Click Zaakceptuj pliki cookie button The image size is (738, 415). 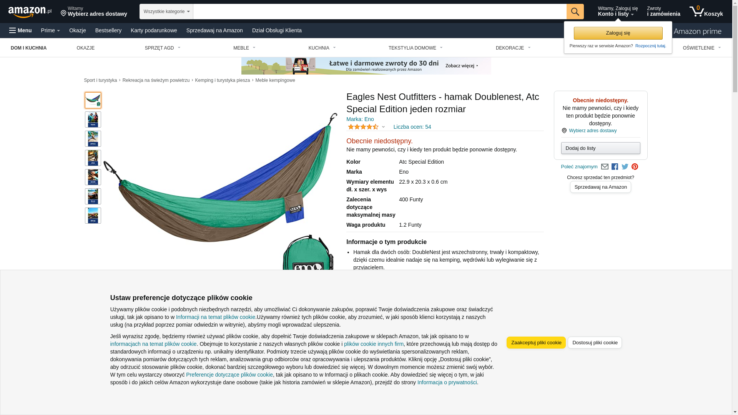click(536, 343)
